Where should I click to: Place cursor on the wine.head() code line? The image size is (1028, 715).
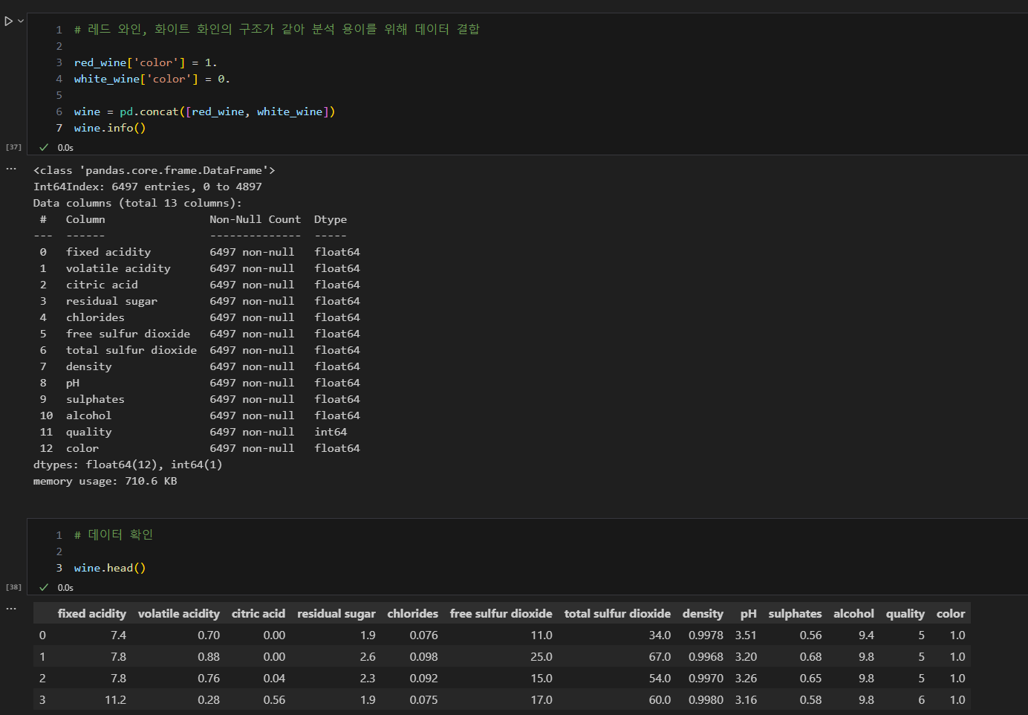coord(109,568)
